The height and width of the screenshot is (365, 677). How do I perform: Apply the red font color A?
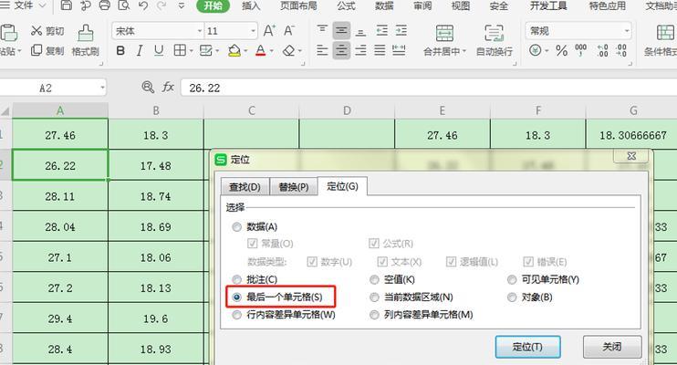260,50
